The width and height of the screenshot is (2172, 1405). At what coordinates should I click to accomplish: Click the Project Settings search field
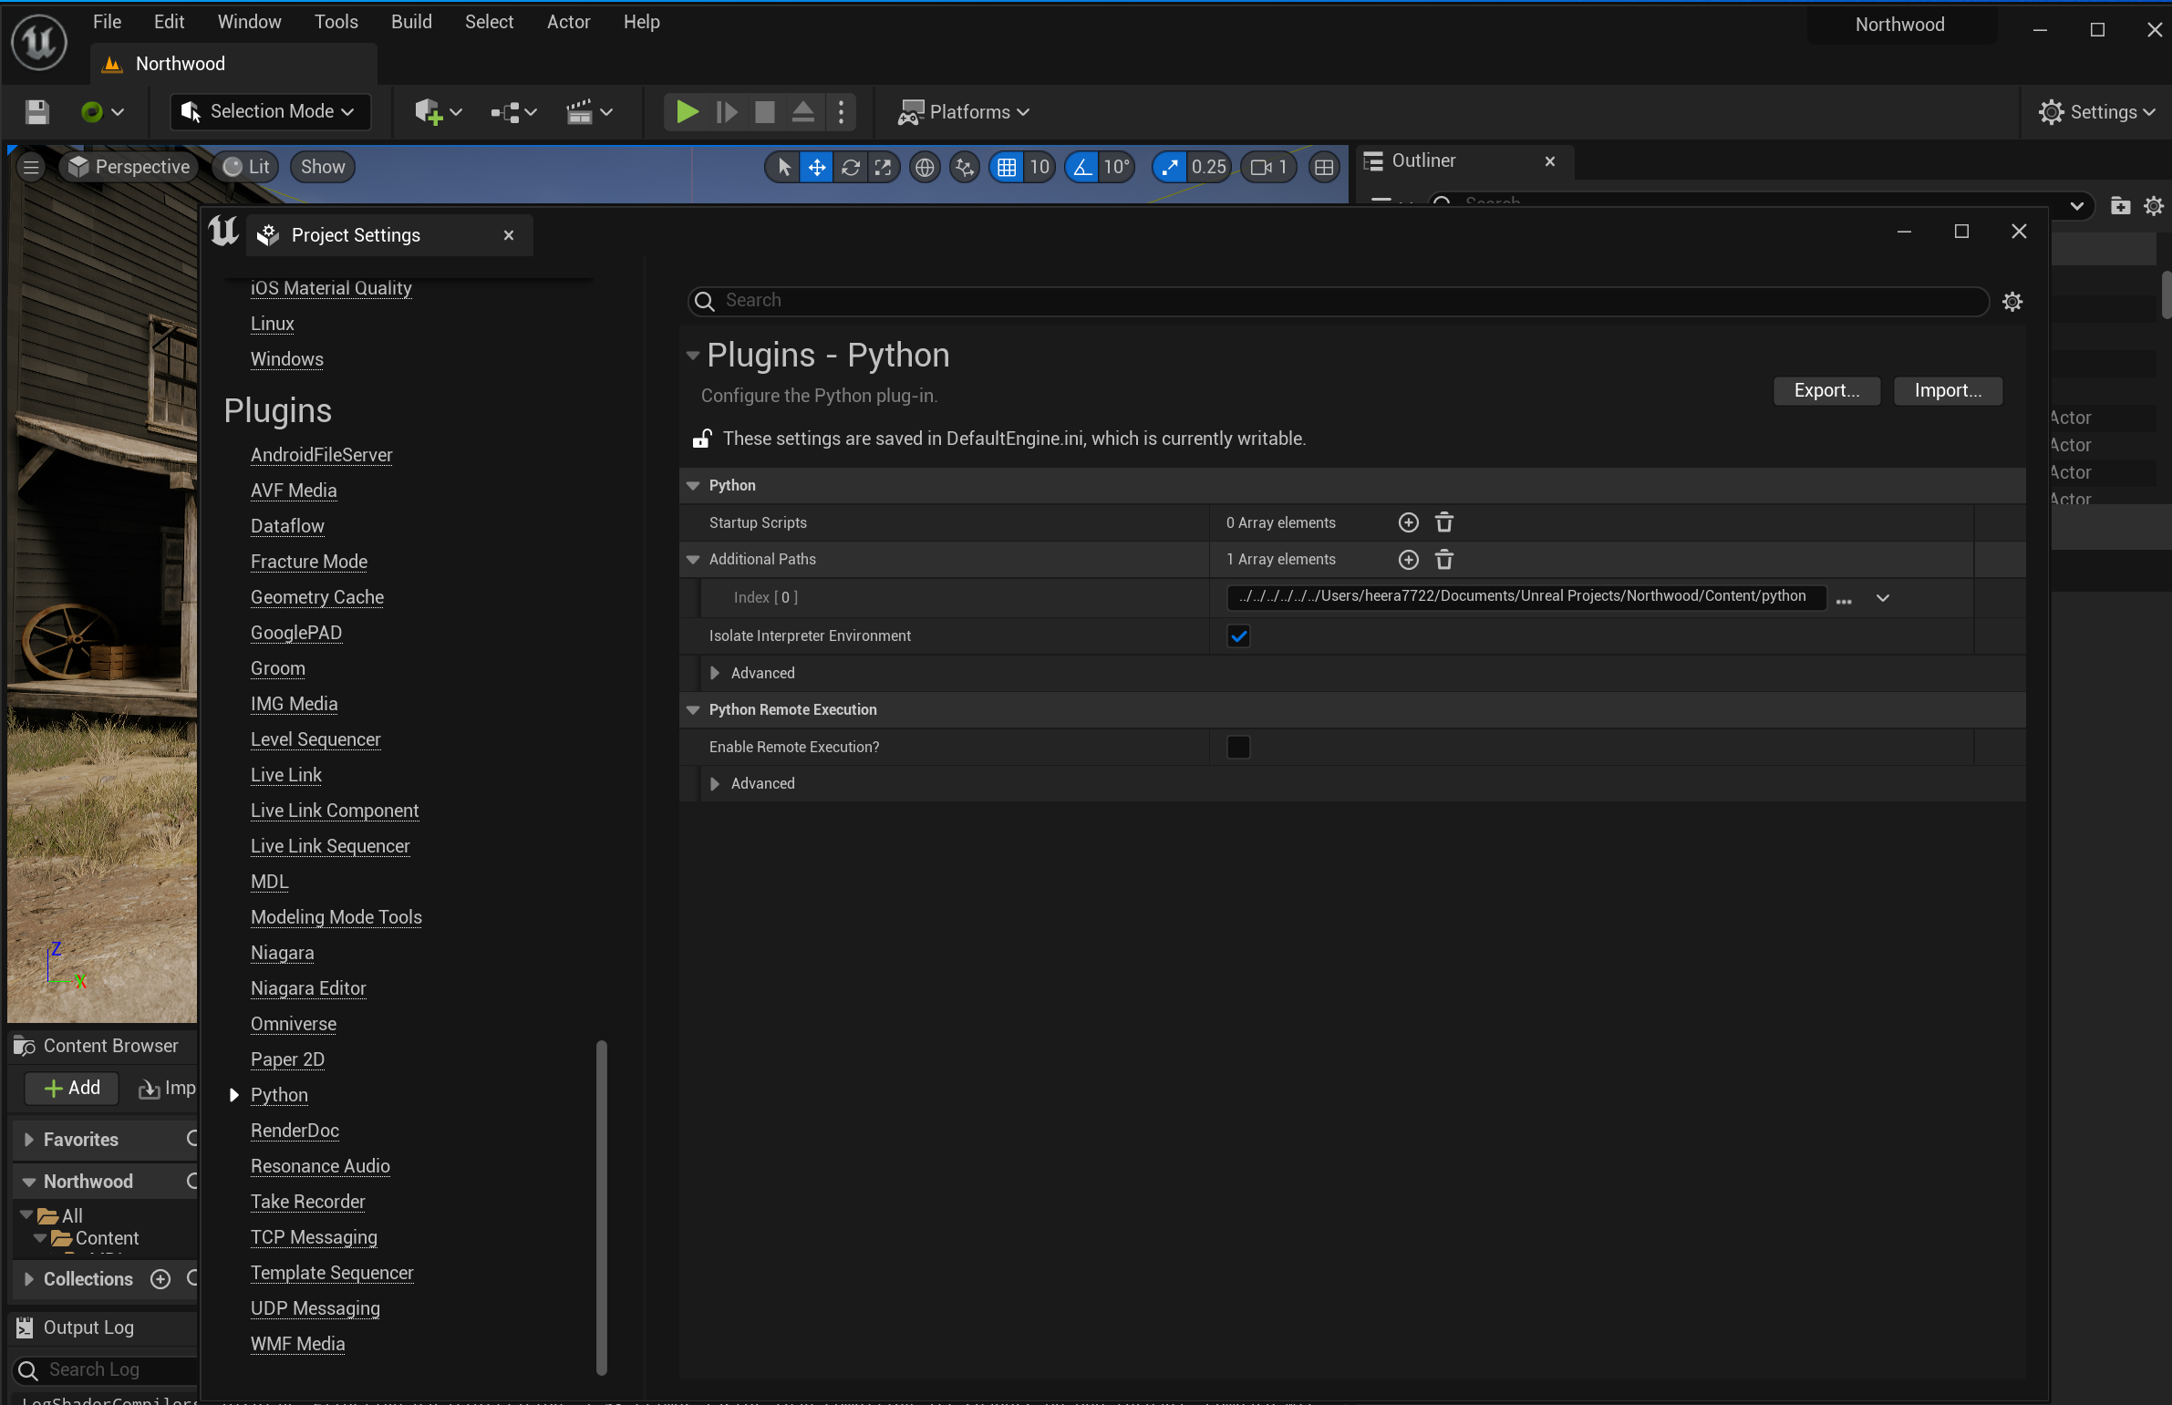click(x=1339, y=301)
